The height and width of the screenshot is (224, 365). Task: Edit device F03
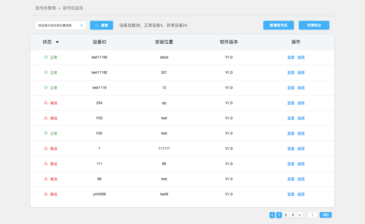pos(301,118)
